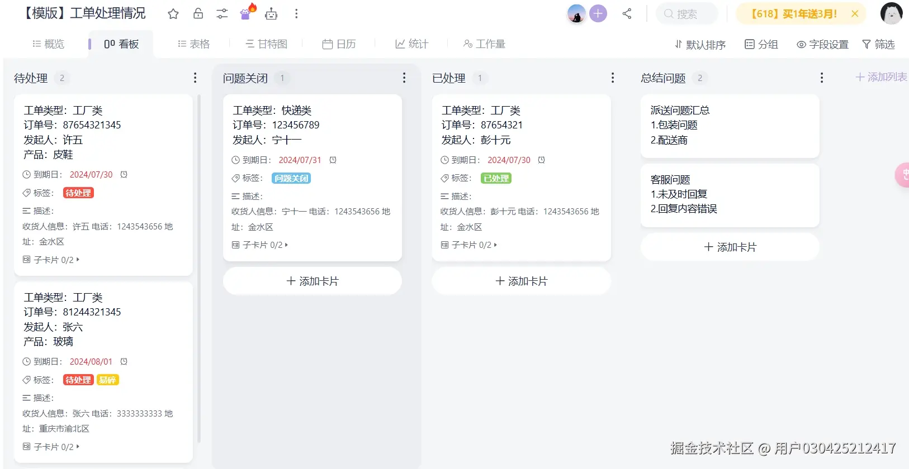The width and height of the screenshot is (909, 469).
Task: Click reminder icon beside 2024/08/01
Action: [x=124, y=362]
